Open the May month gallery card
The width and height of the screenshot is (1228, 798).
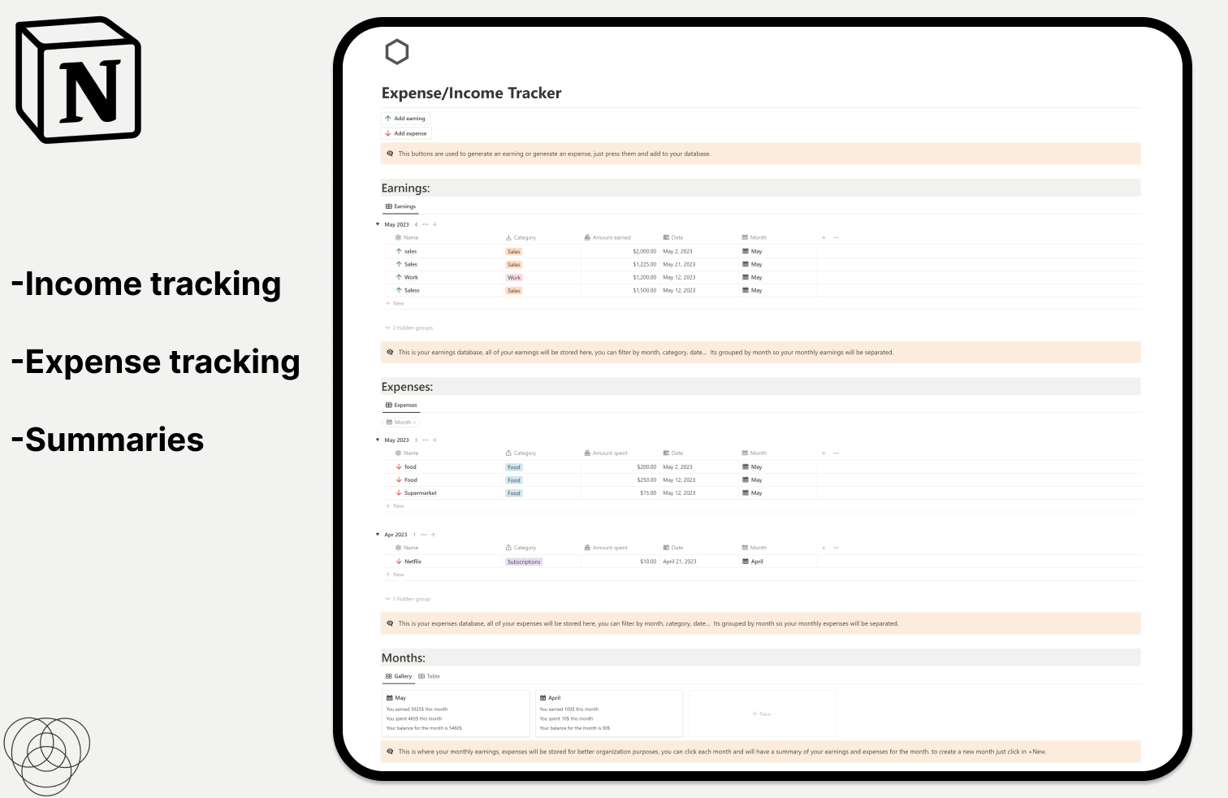click(456, 713)
